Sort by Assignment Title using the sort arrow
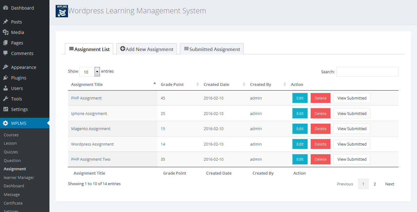The image size is (417, 212). click(x=155, y=83)
